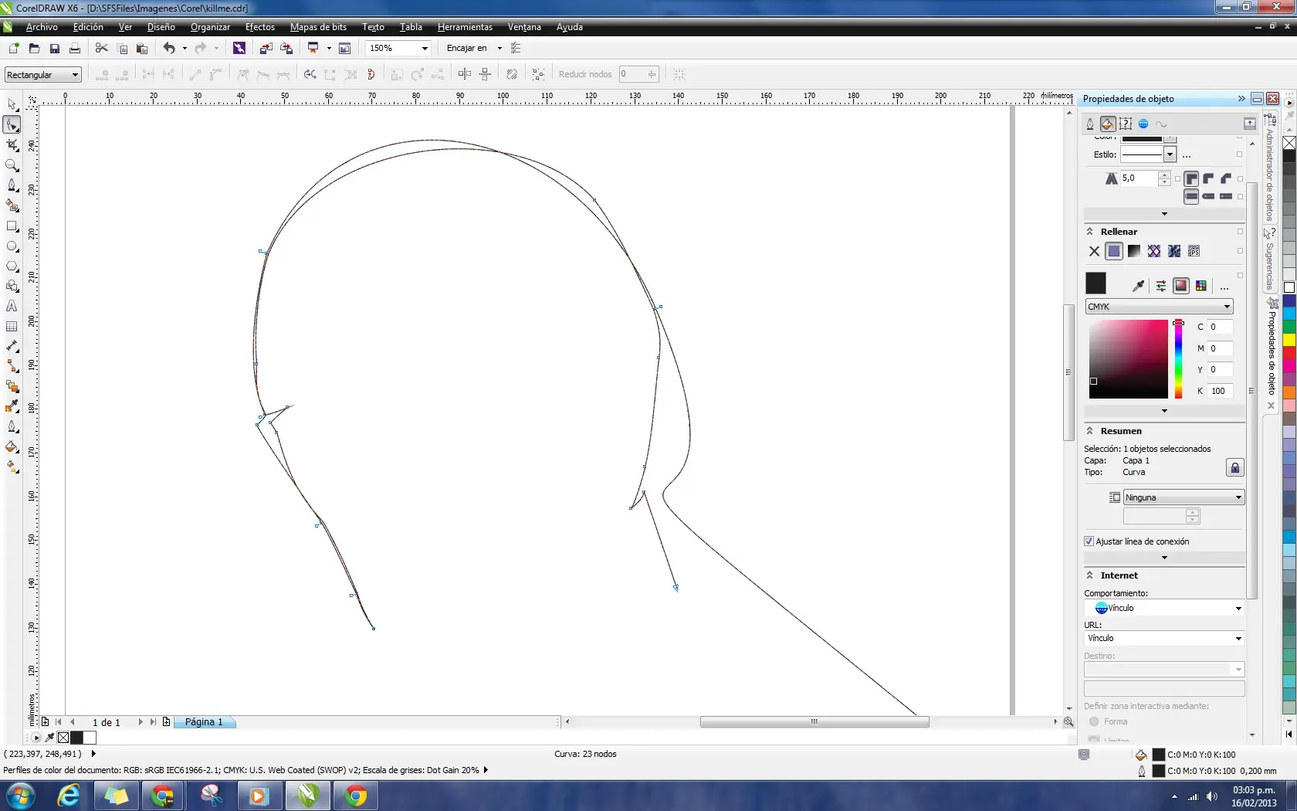Select the Table tool
1297x811 pixels.
tap(12, 326)
